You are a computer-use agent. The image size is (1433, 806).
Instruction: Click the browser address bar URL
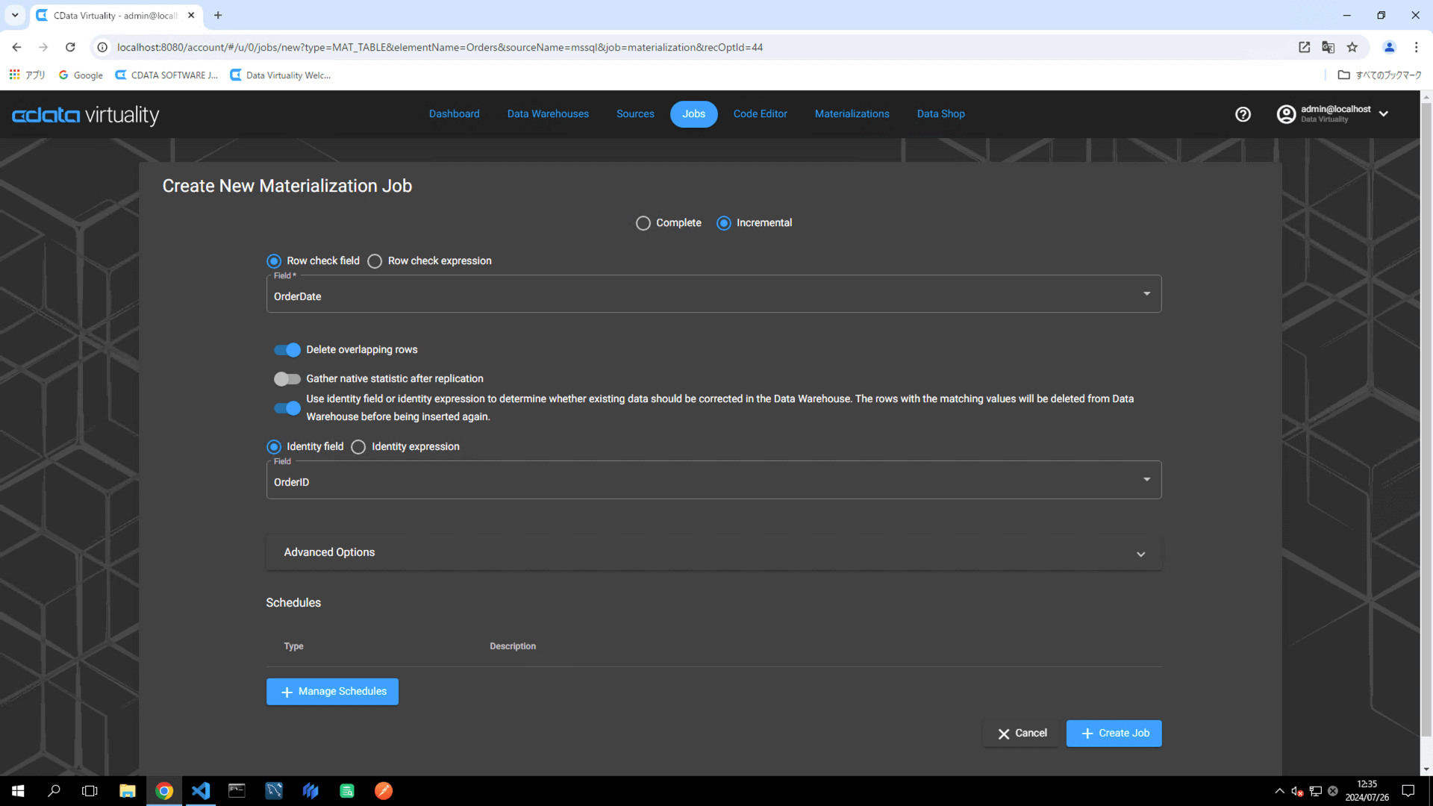[x=440, y=47]
